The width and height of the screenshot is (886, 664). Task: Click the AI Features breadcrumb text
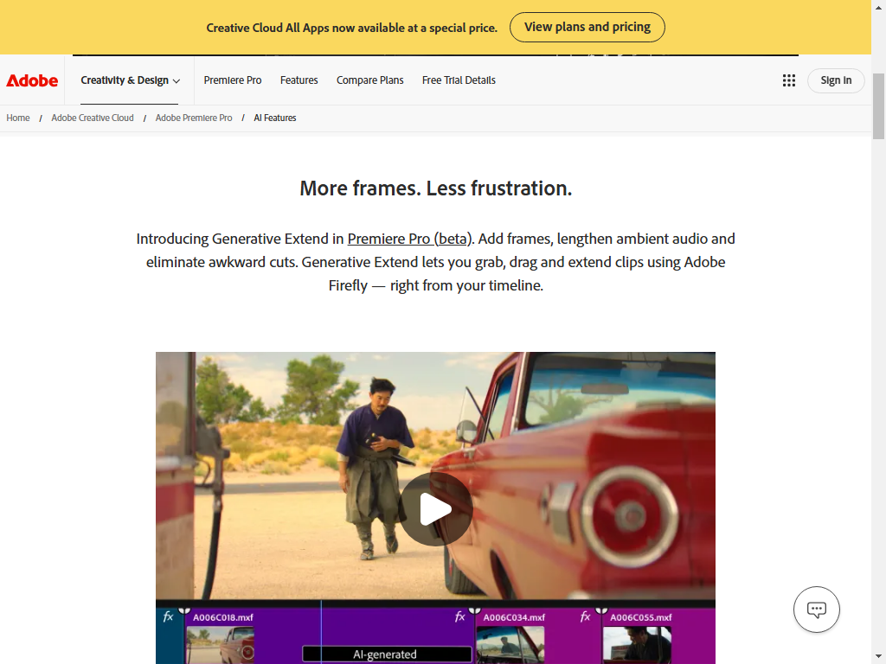(x=274, y=118)
